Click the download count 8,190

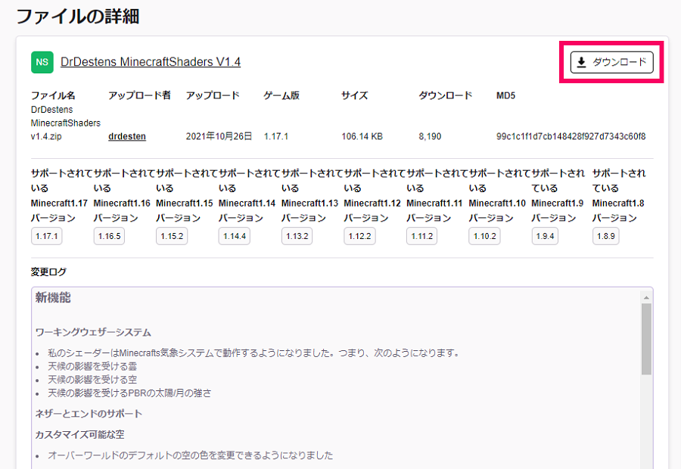430,136
